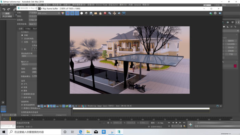Open Display tab in command panel
This screenshot has width=240, height=135.
232,22
